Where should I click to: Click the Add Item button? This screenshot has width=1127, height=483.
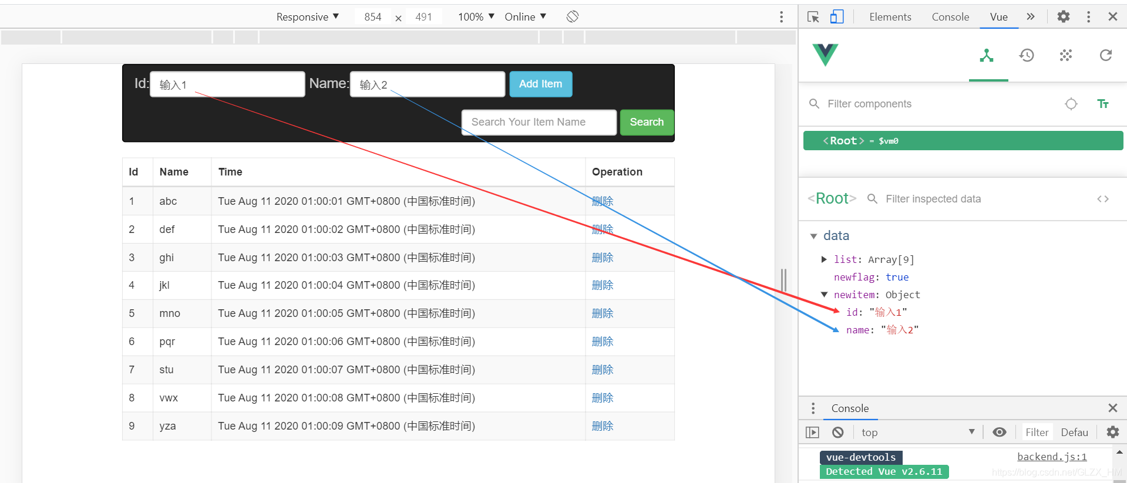tap(541, 84)
